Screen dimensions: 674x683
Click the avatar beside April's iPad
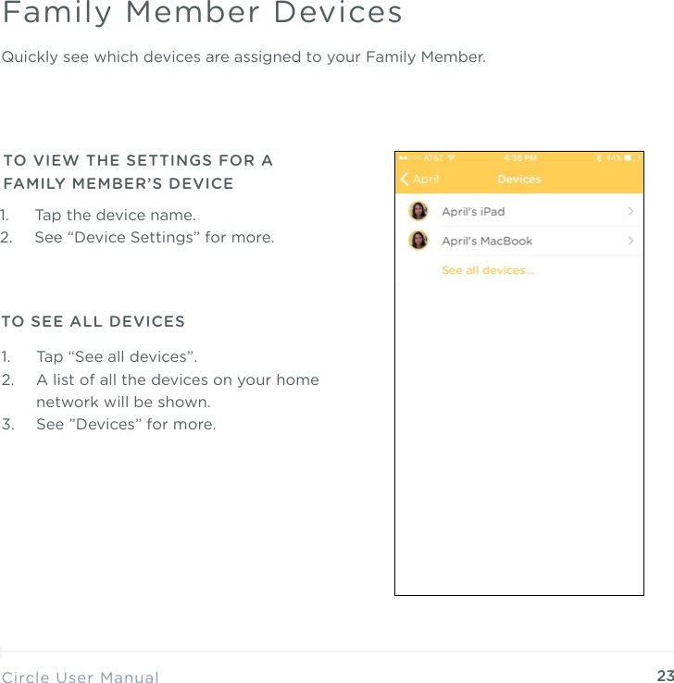(418, 211)
